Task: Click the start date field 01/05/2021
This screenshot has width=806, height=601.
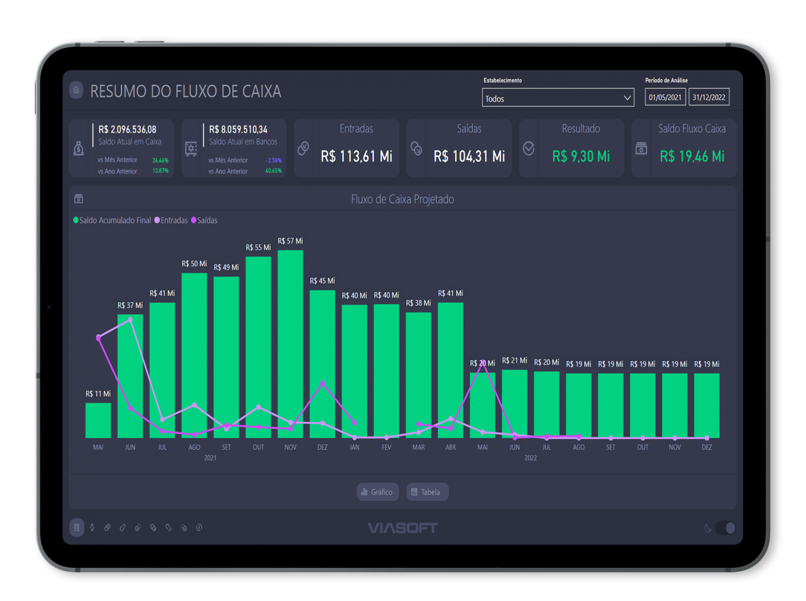Action: tap(665, 97)
